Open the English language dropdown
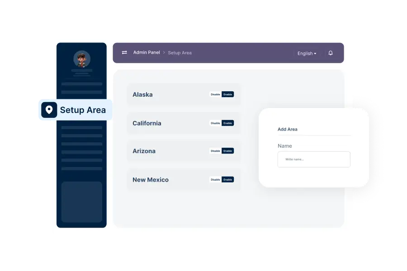 click(307, 53)
